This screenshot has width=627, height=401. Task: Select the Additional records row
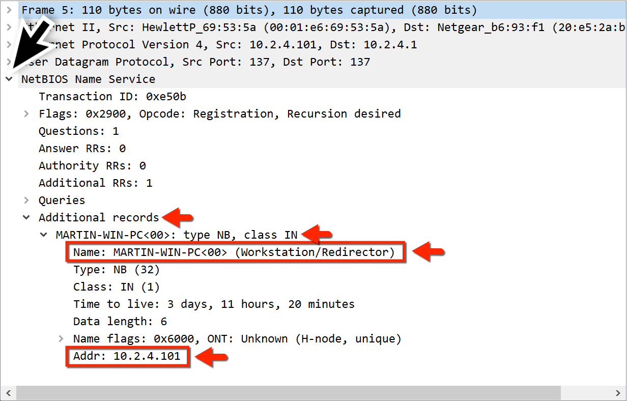(99, 218)
